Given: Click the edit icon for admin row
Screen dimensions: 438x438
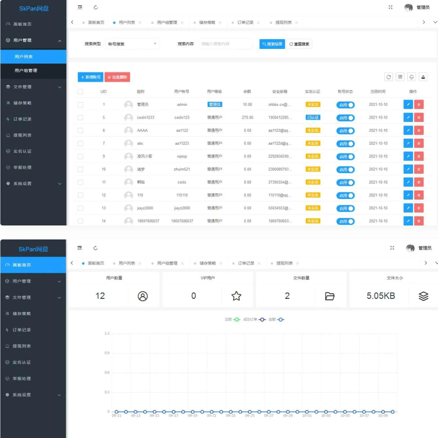Looking at the screenshot, I should pos(408,105).
